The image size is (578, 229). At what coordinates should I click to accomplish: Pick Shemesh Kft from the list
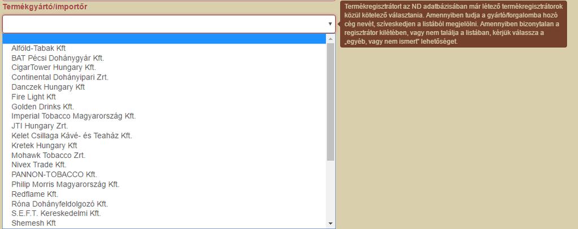[x=33, y=223]
